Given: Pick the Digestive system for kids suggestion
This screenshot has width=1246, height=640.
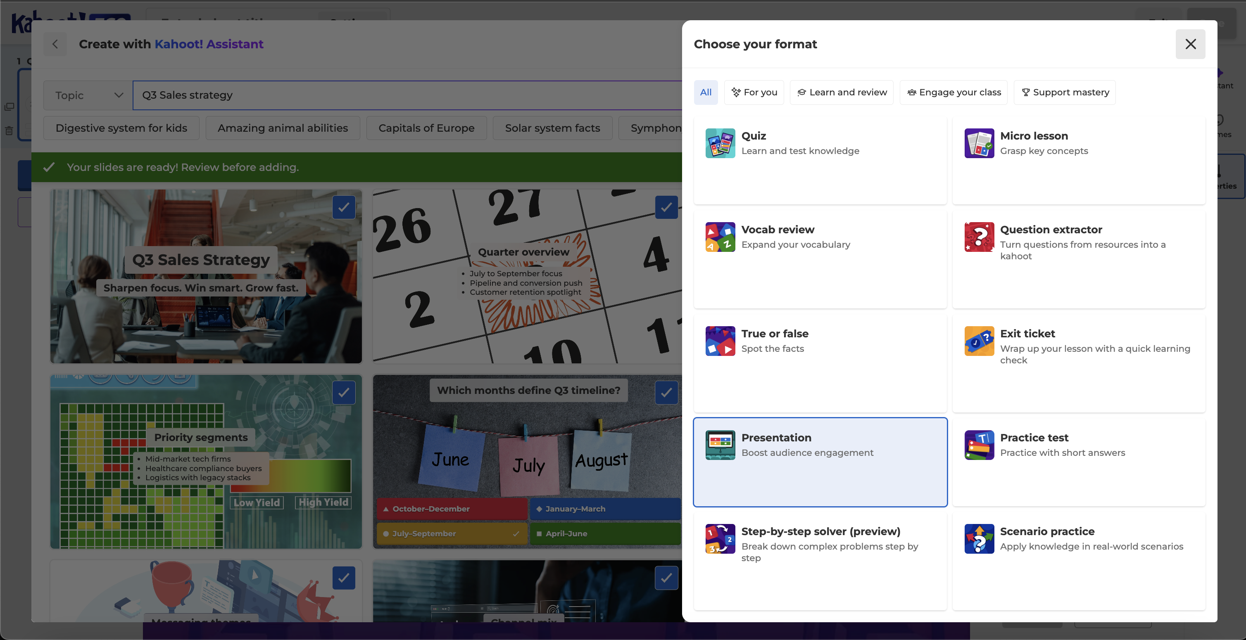Looking at the screenshot, I should coord(121,128).
